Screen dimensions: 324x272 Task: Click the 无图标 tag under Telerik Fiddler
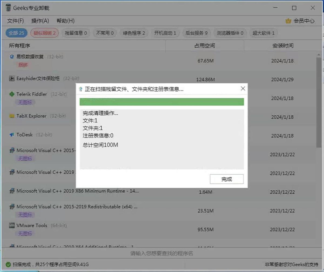25,102
